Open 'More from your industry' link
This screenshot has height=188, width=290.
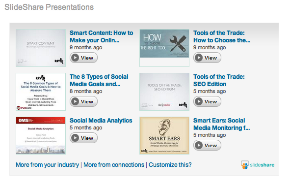click(48, 165)
